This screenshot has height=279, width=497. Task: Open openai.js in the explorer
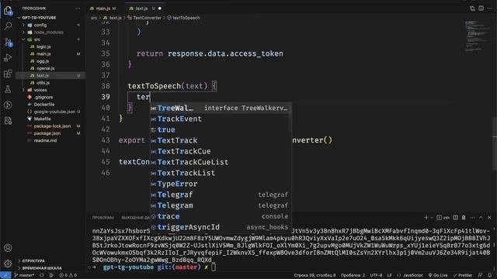click(x=45, y=68)
